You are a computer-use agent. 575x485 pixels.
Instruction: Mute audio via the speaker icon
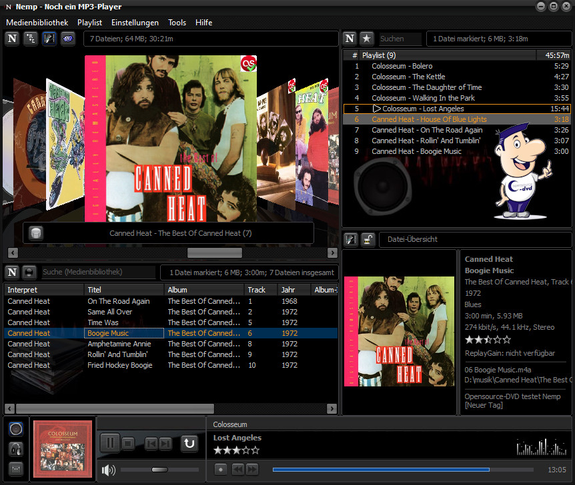click(x=108, y=471)
